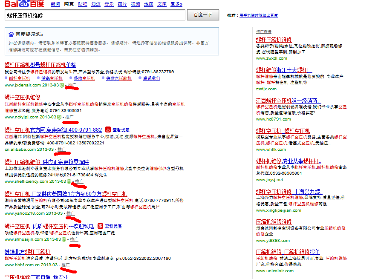Open the 地图 tab
Screen dimensions: 375x279
(x=149, y=4)
